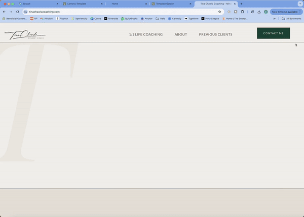Screen dimensions: 304x217
Task: Go forward to the next page
Action: [x=11, y=12]
